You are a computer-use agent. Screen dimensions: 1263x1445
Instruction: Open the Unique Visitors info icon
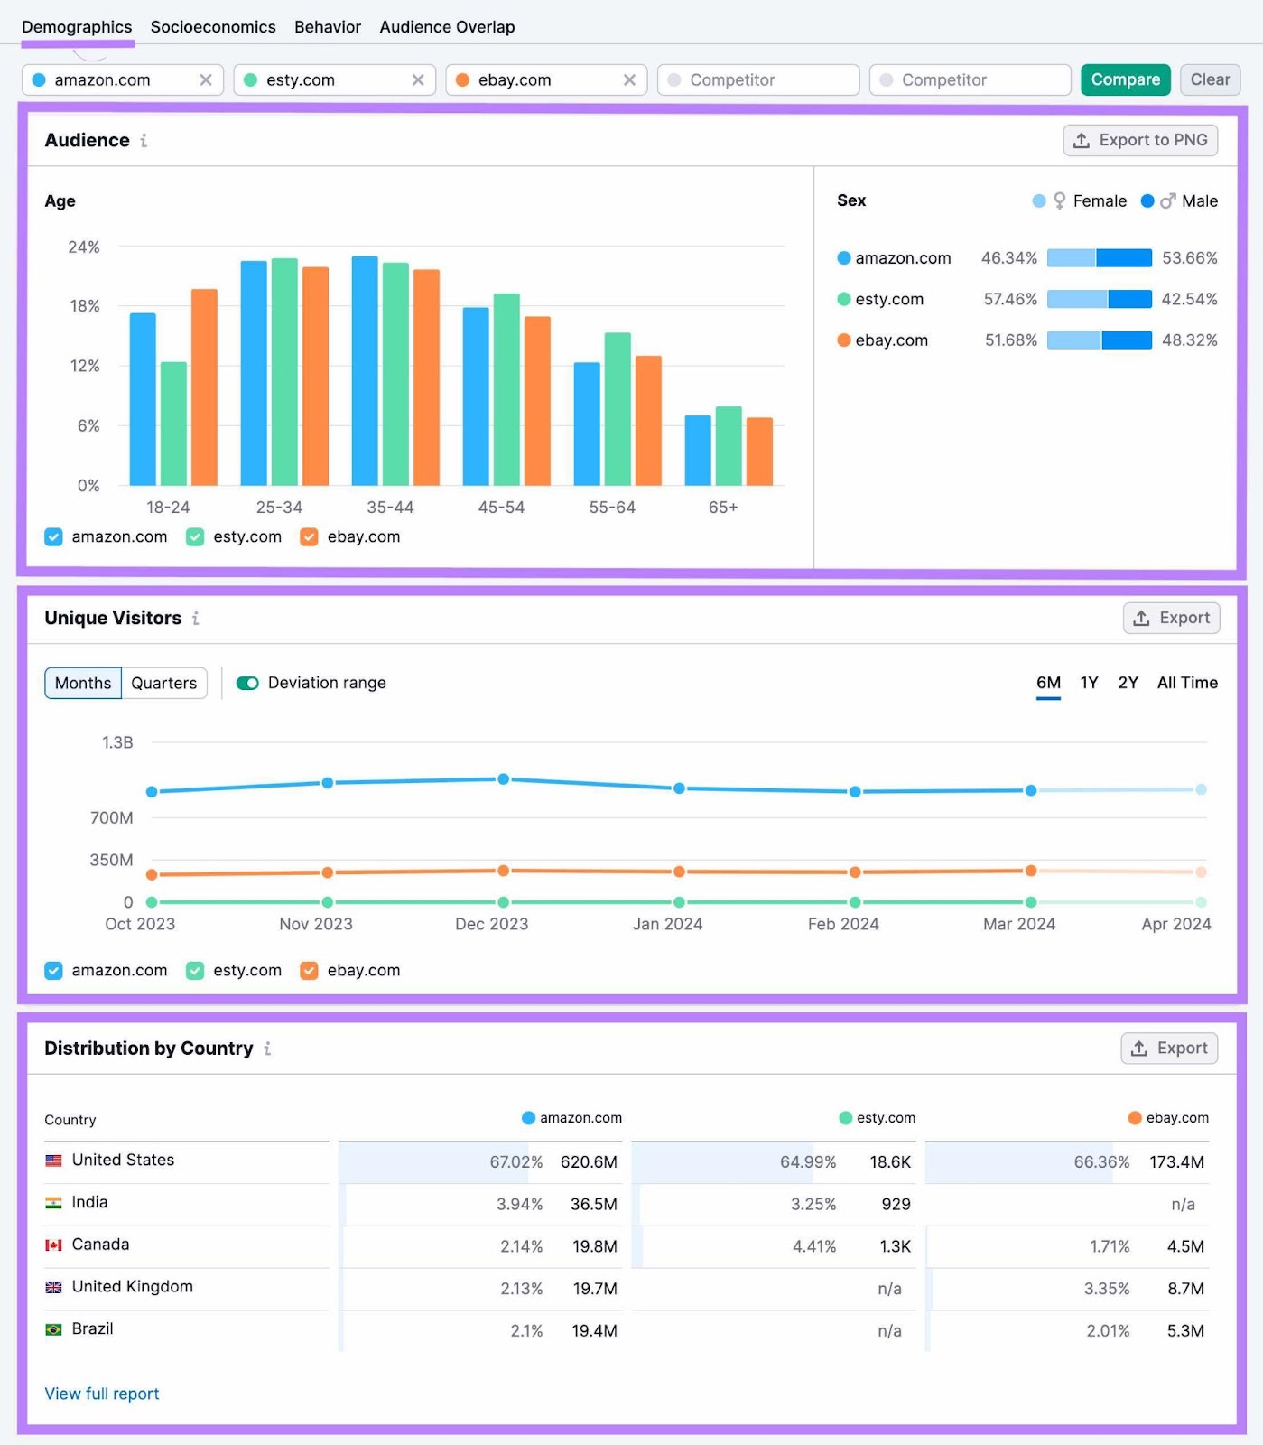195,619
